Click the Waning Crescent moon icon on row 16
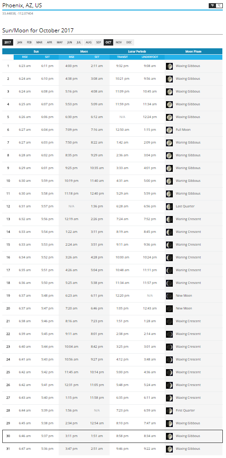This screenshot has height=458, width=226. pos(169,257)
